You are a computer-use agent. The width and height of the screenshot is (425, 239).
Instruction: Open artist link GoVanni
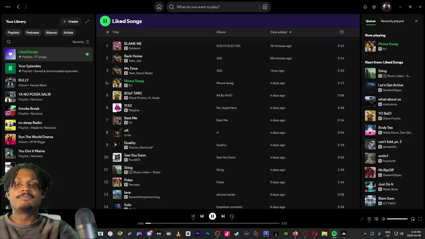[x=134, y=48]
